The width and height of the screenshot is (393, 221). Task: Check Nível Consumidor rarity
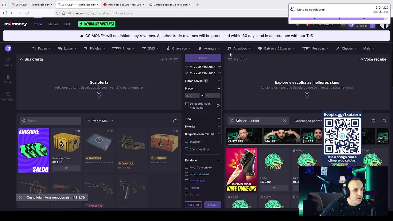tap(186, 168)
